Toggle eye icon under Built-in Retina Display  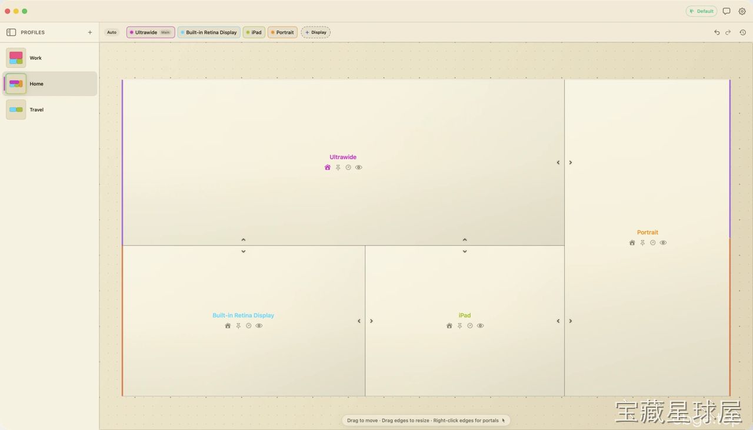[x=259, y=325]
